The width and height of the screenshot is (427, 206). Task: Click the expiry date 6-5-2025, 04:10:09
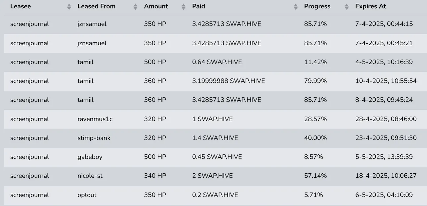click(x=384, y=195)
